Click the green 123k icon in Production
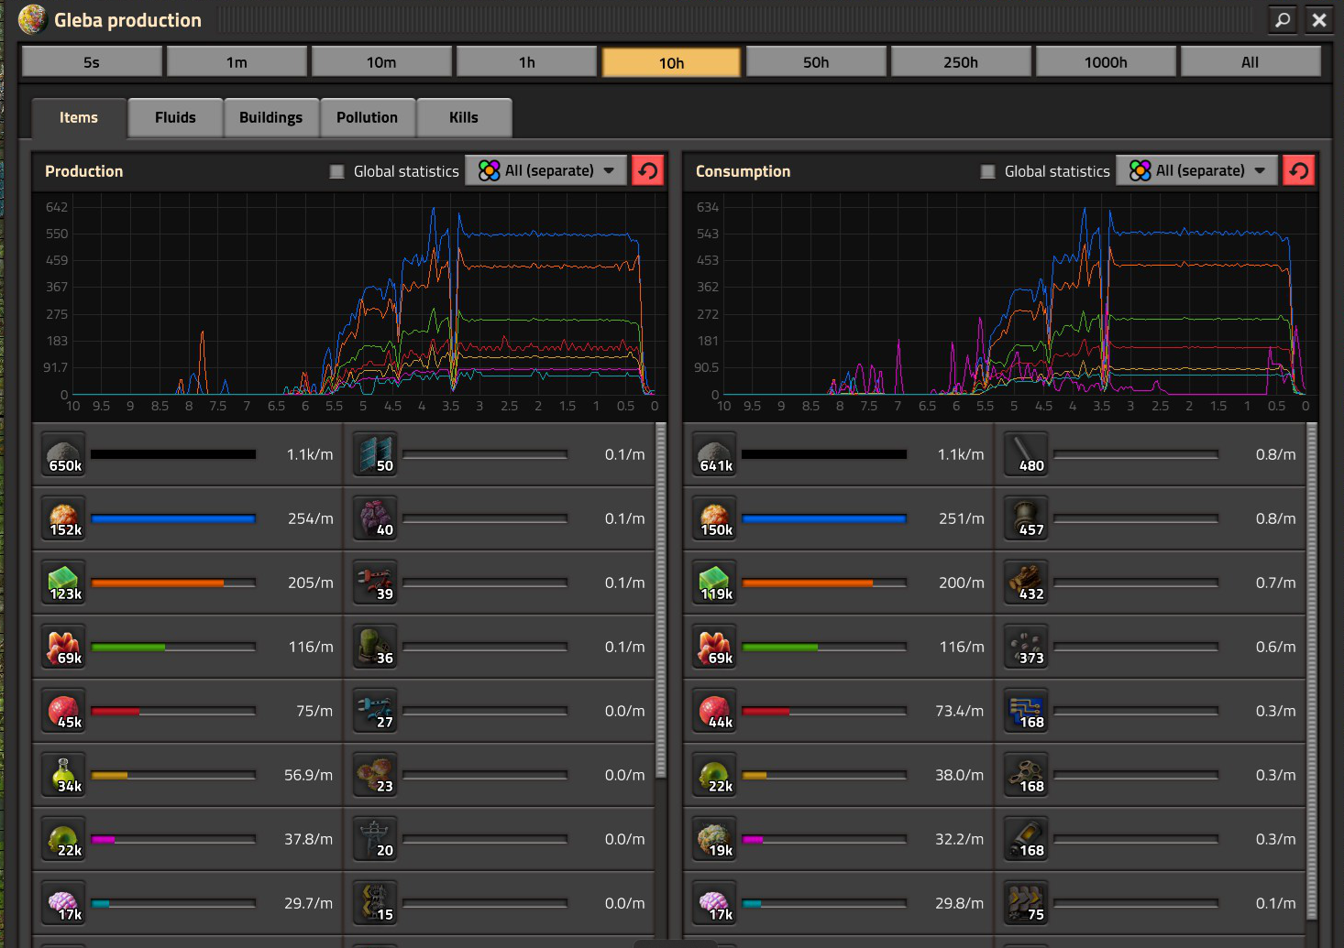The width and height of the screenshot is (1344, 948). tap(63, 583)
